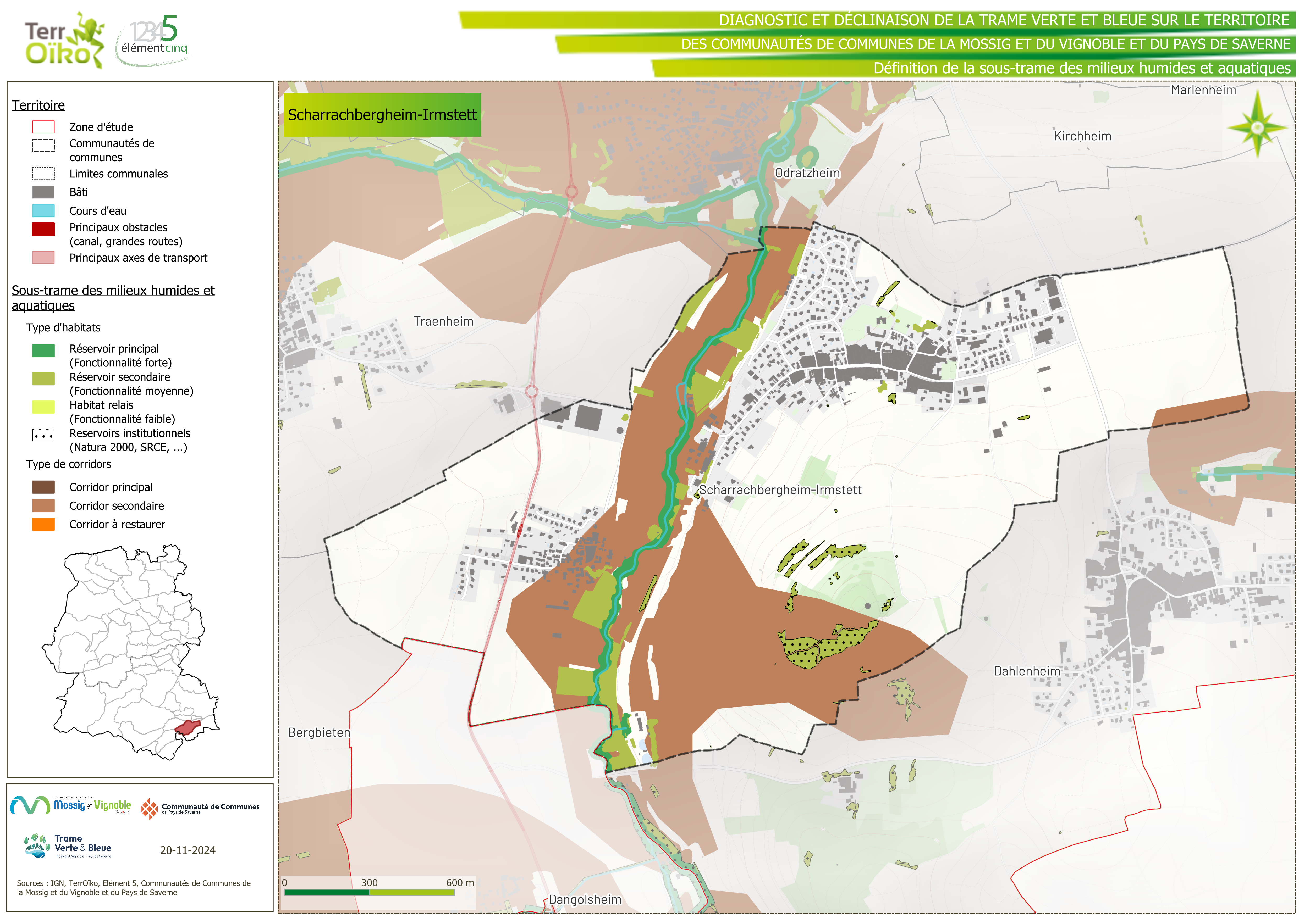Click the Trame Verte & Bleue logo
This screenshot has width=1299, height=918.
pyautogui.click(x=68, y=846)
